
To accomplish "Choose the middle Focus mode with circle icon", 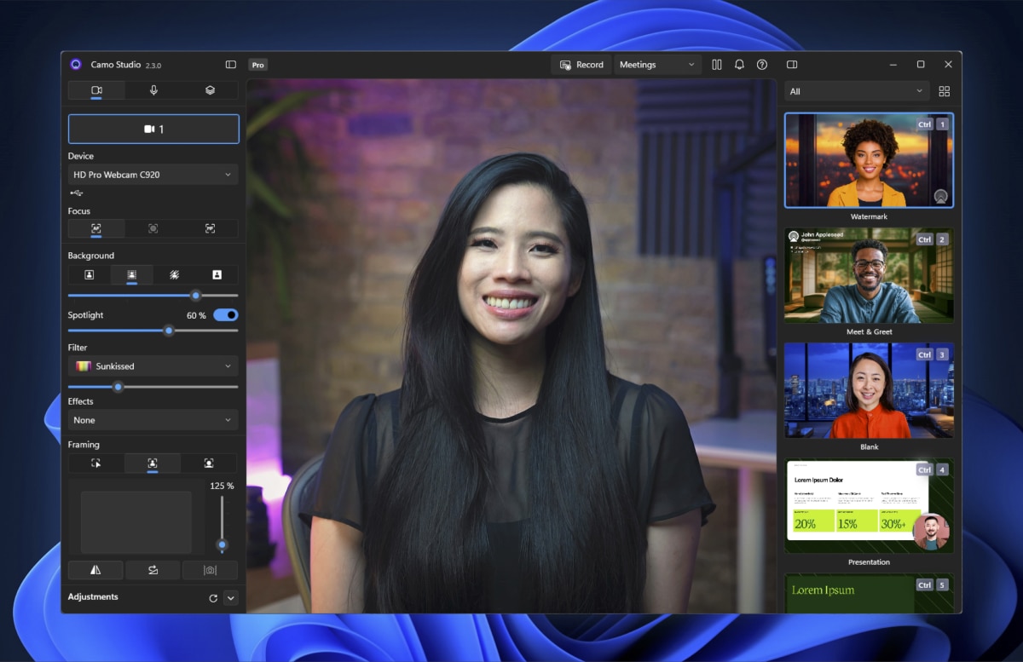I will click(153, 228).
